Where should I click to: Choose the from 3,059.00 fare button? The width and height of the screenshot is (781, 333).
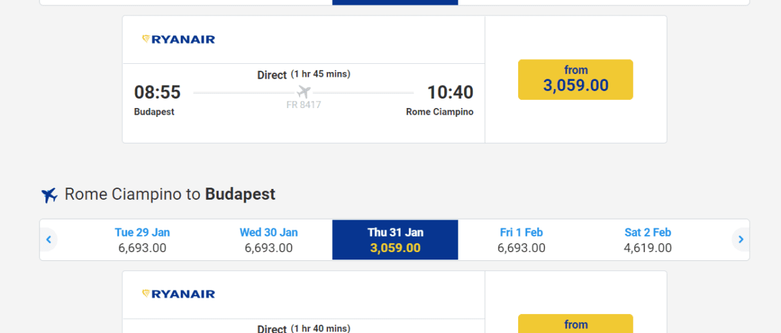point(575,80)
